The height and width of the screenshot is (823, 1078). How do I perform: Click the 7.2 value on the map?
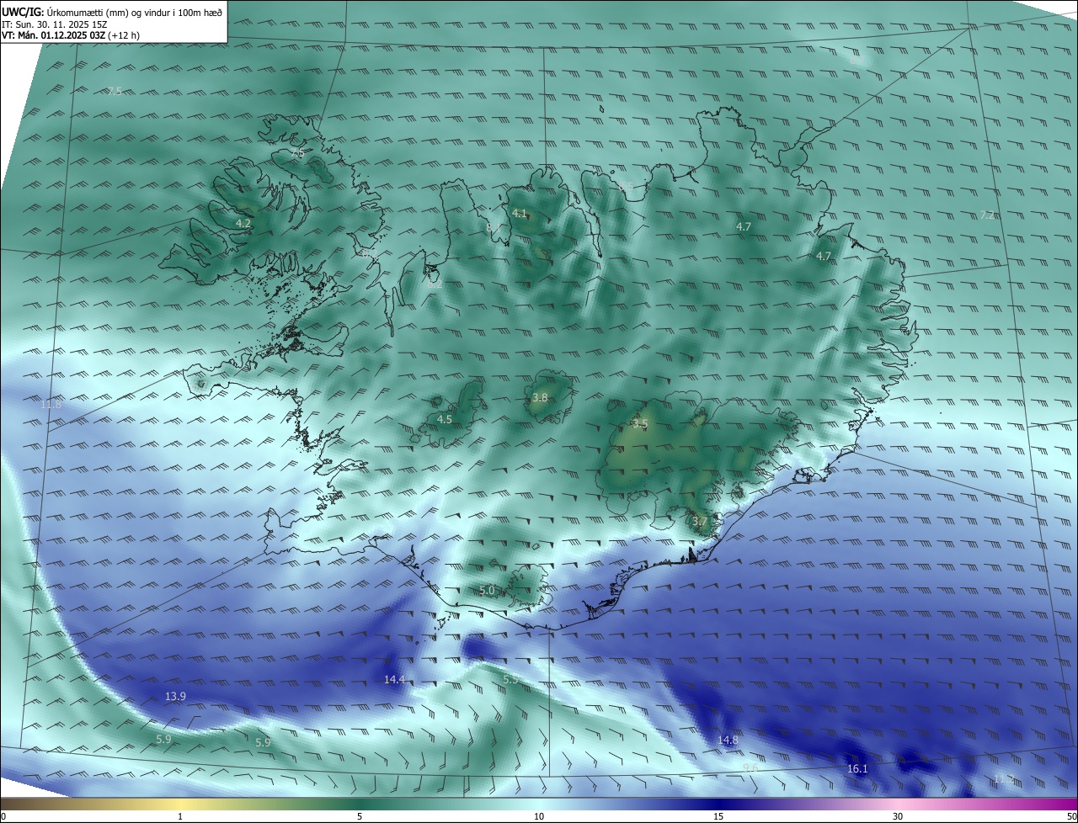click(x=987, y=215)
